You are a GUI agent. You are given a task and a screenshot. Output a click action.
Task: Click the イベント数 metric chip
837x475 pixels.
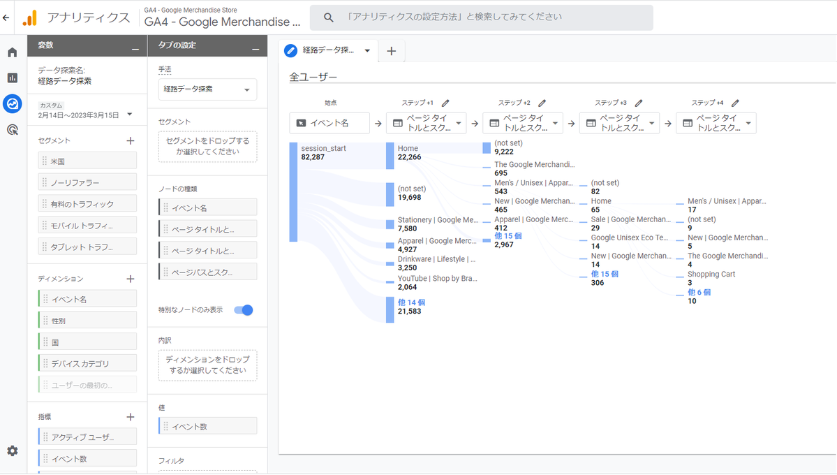click(x=87, y=458)
